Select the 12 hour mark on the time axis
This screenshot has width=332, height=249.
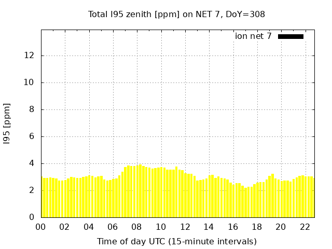pyautogui.click(x=185, y=227)
